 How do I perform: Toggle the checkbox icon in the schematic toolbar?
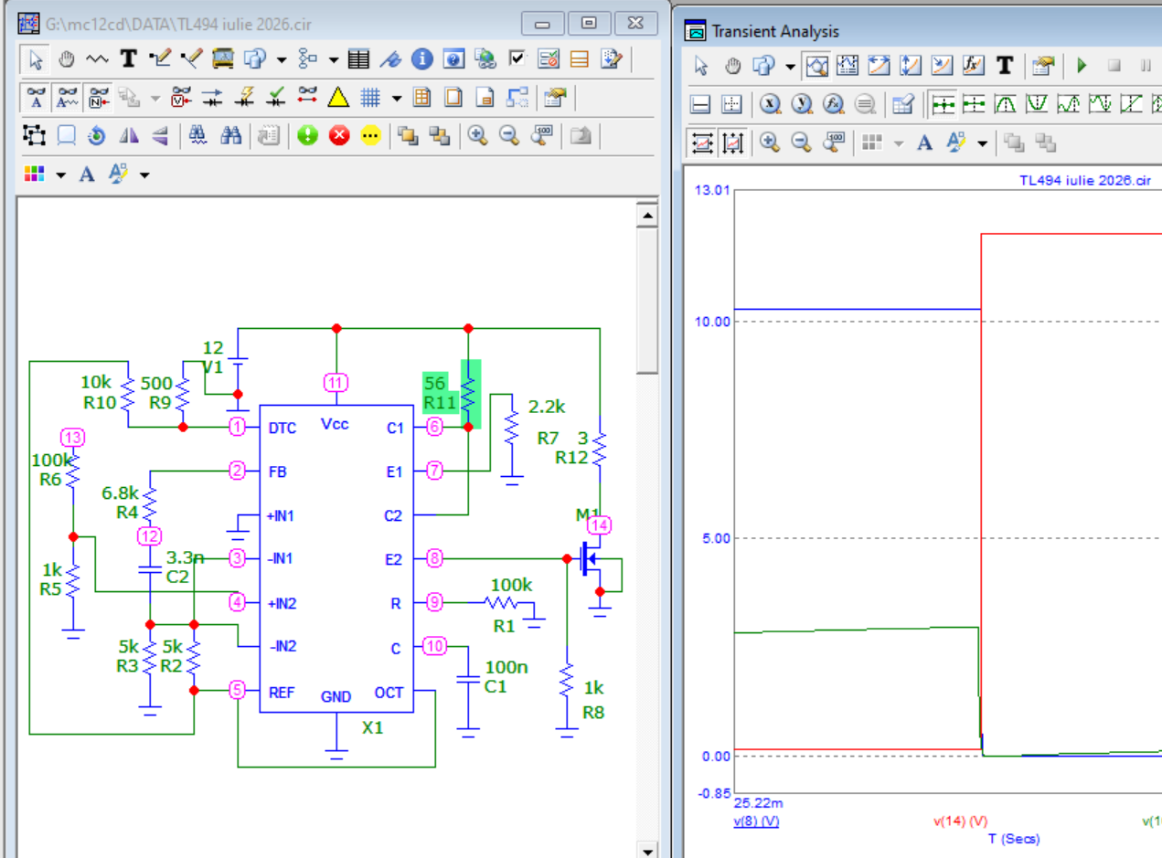[x=517, y=59]
